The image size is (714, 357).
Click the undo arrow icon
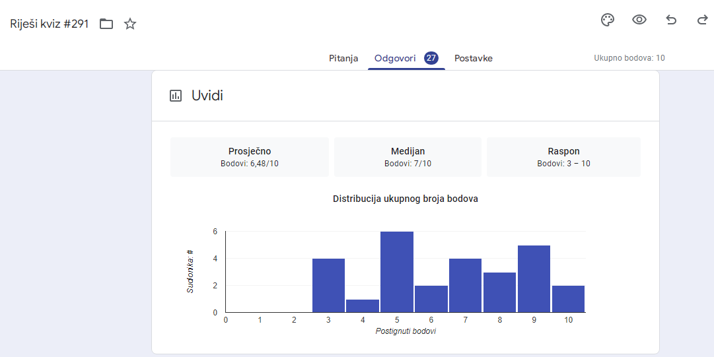(x=671, y=20)
